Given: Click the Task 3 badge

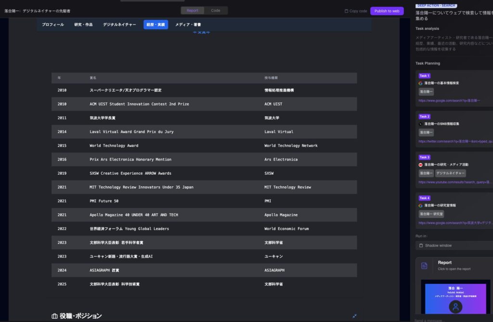Looking at the screenshot, I should click(424, 157).
